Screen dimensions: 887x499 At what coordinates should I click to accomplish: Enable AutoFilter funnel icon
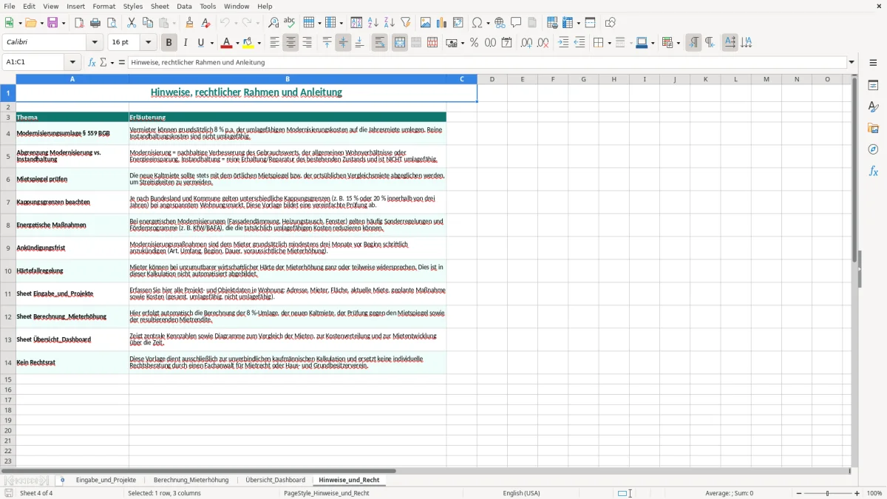[406, 23]
